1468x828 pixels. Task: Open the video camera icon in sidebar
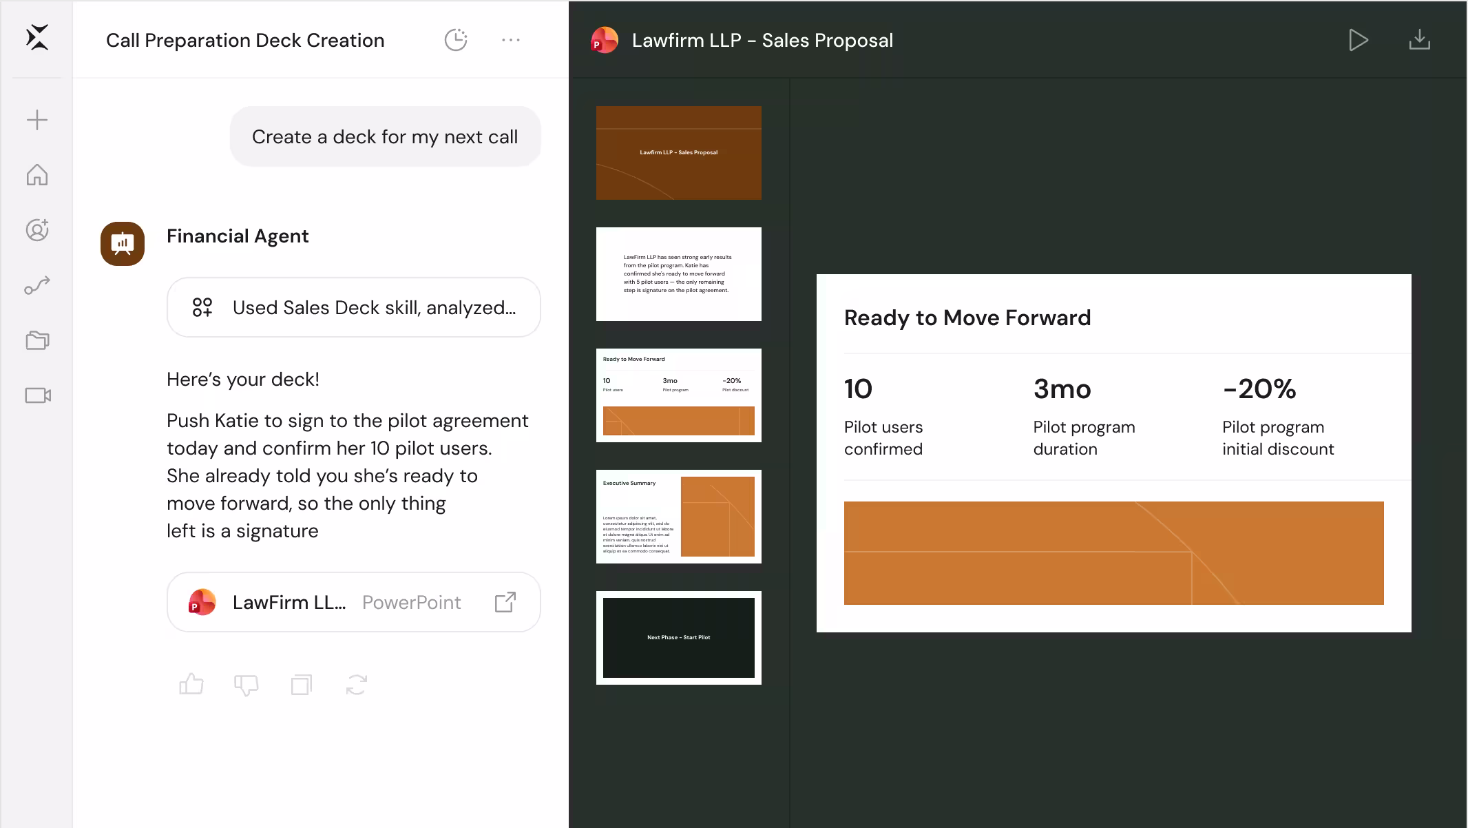coord(38,395)
